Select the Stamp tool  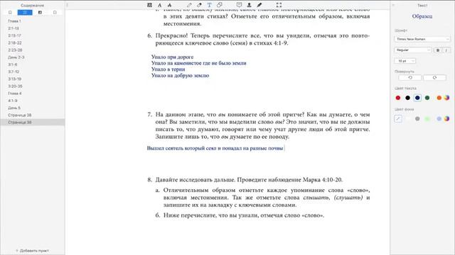(249, 5)
